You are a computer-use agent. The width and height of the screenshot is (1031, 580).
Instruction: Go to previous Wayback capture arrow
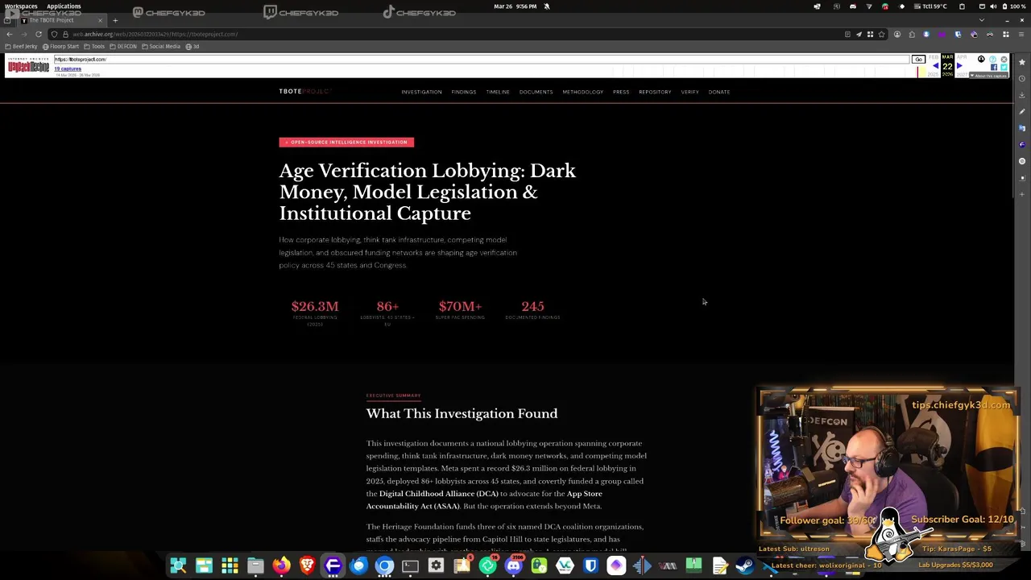point(936,65)
